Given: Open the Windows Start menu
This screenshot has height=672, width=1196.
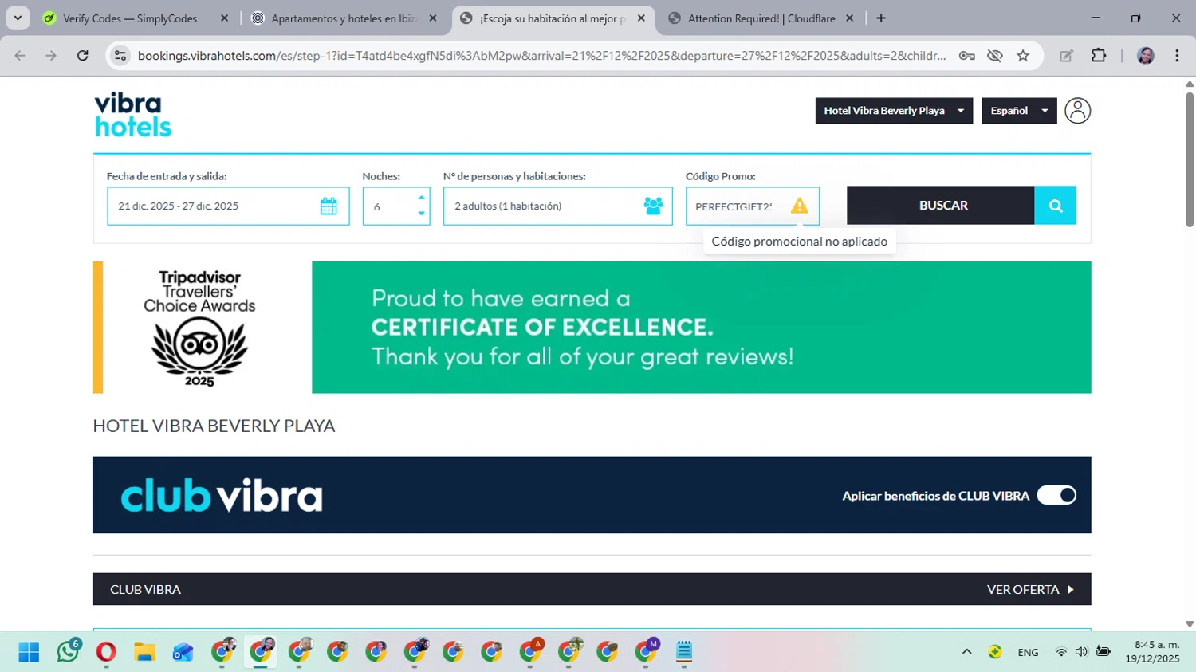Looking at the screenshot, I should tap(29, 652).
